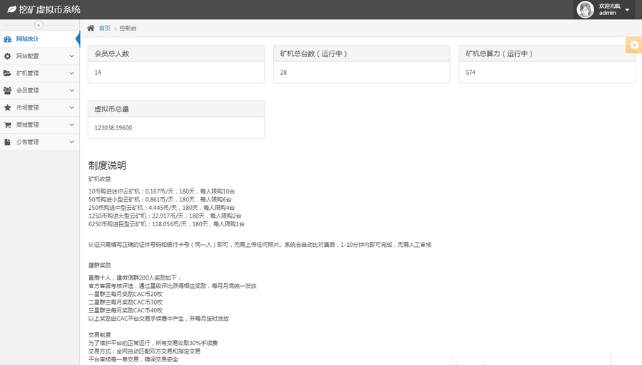Click the shopping cart icon beside 商城管理
The height and width of the screenshot is (365, 642).
pyautogui.click(x=7, y=125)
